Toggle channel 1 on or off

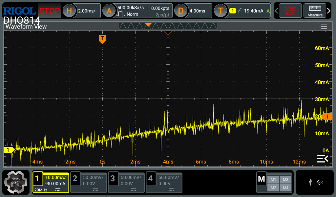tap(37, 178)
